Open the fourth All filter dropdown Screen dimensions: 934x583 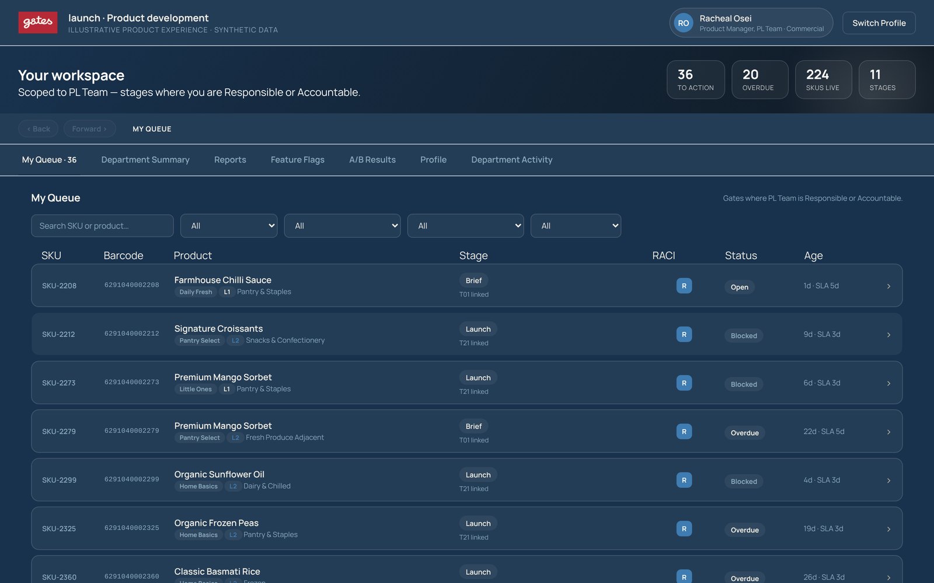[576, 226]
